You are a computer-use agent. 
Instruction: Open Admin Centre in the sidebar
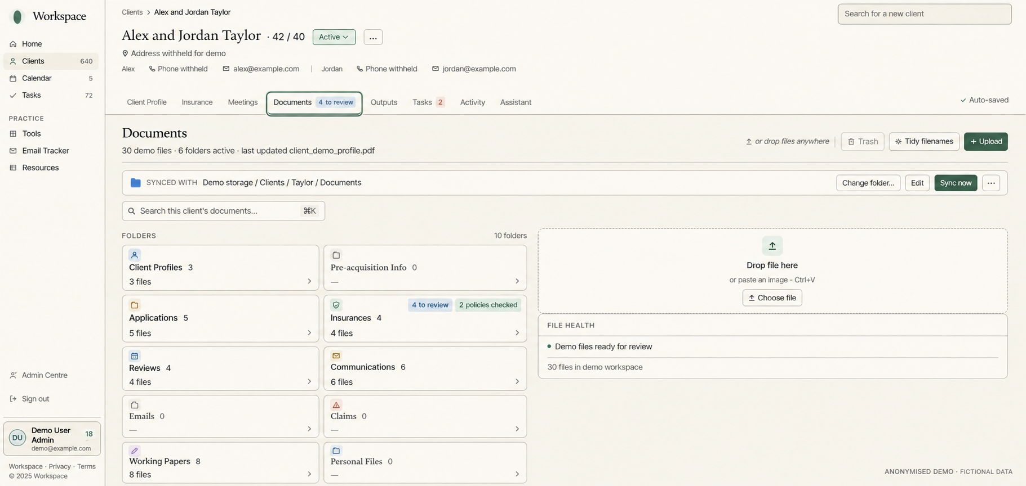(45, 375)
